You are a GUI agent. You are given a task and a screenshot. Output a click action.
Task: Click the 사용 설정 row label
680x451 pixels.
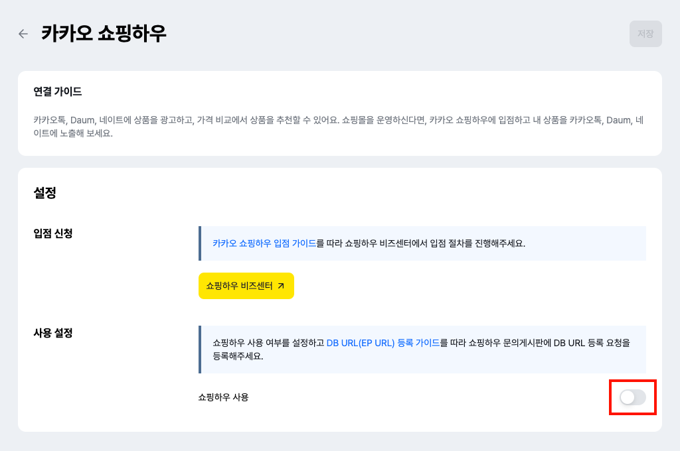point(53,332)
